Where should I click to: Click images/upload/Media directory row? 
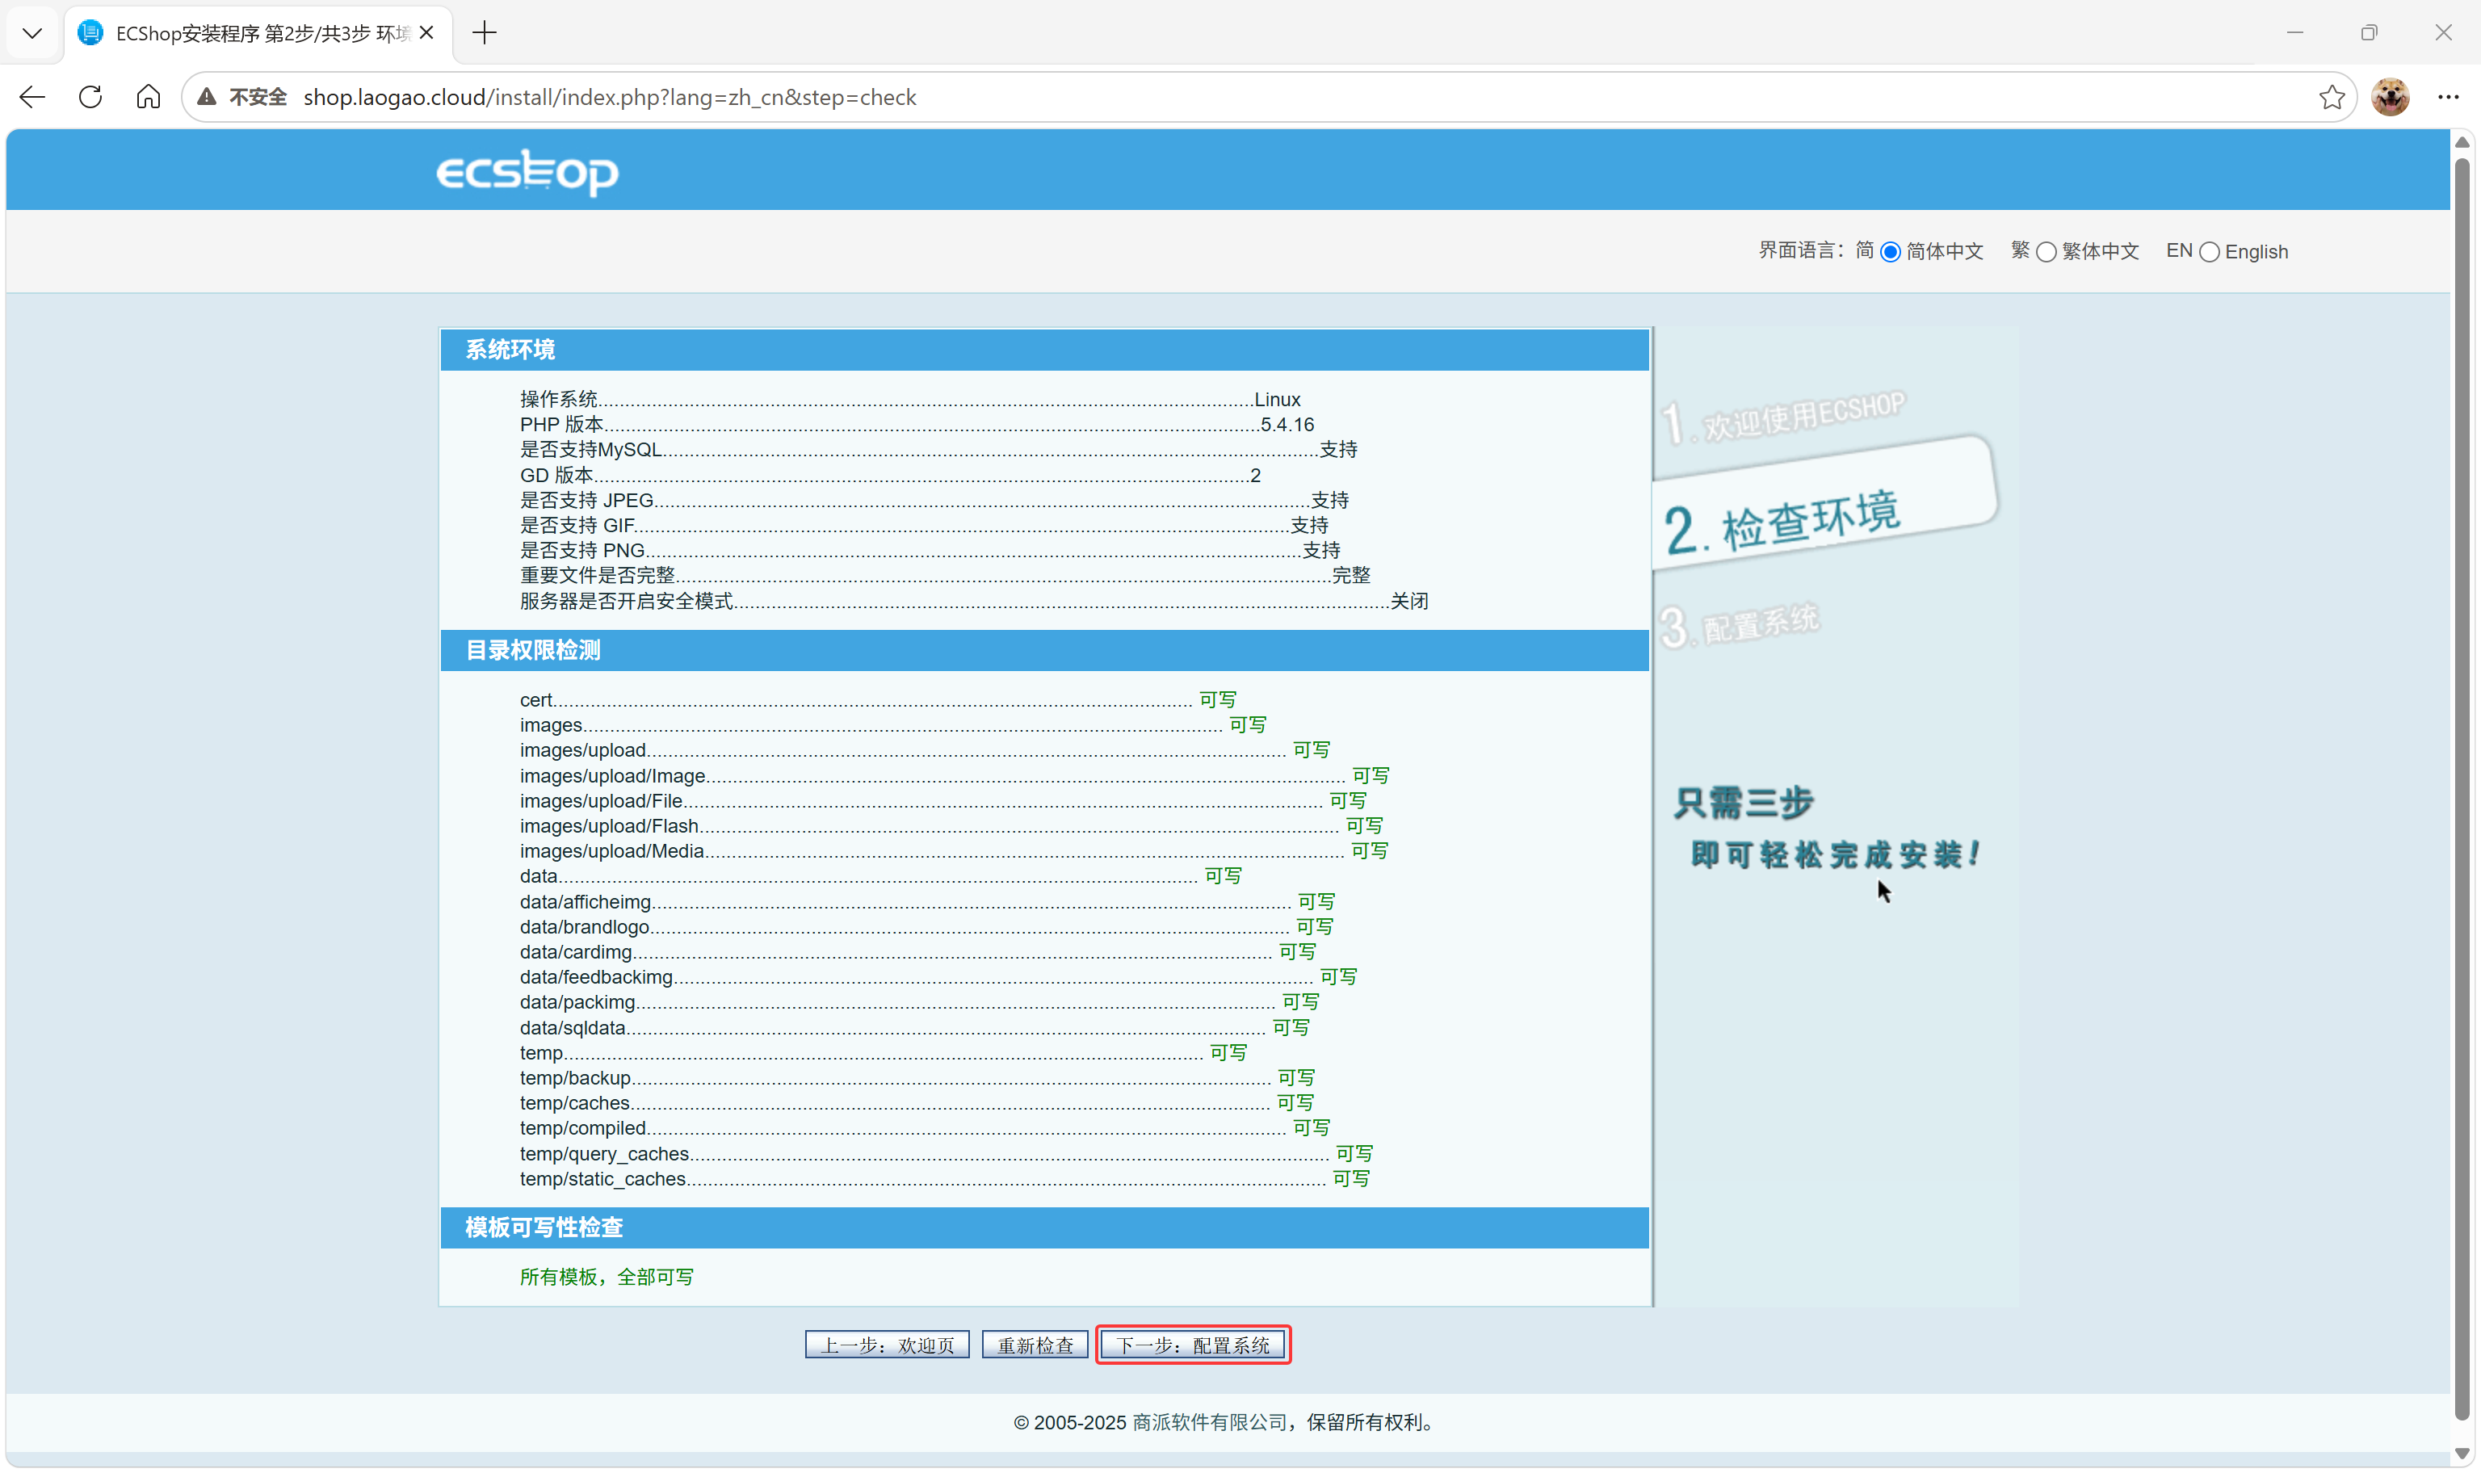click(x=954, y=852)
